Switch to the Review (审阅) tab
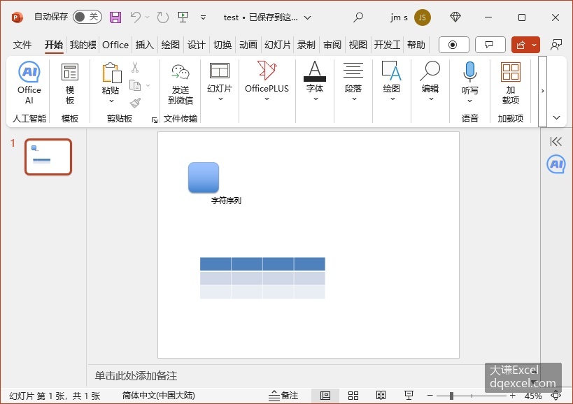Image resolution: width=573 pixels, height=404 pixels. (x=332, y=45)
